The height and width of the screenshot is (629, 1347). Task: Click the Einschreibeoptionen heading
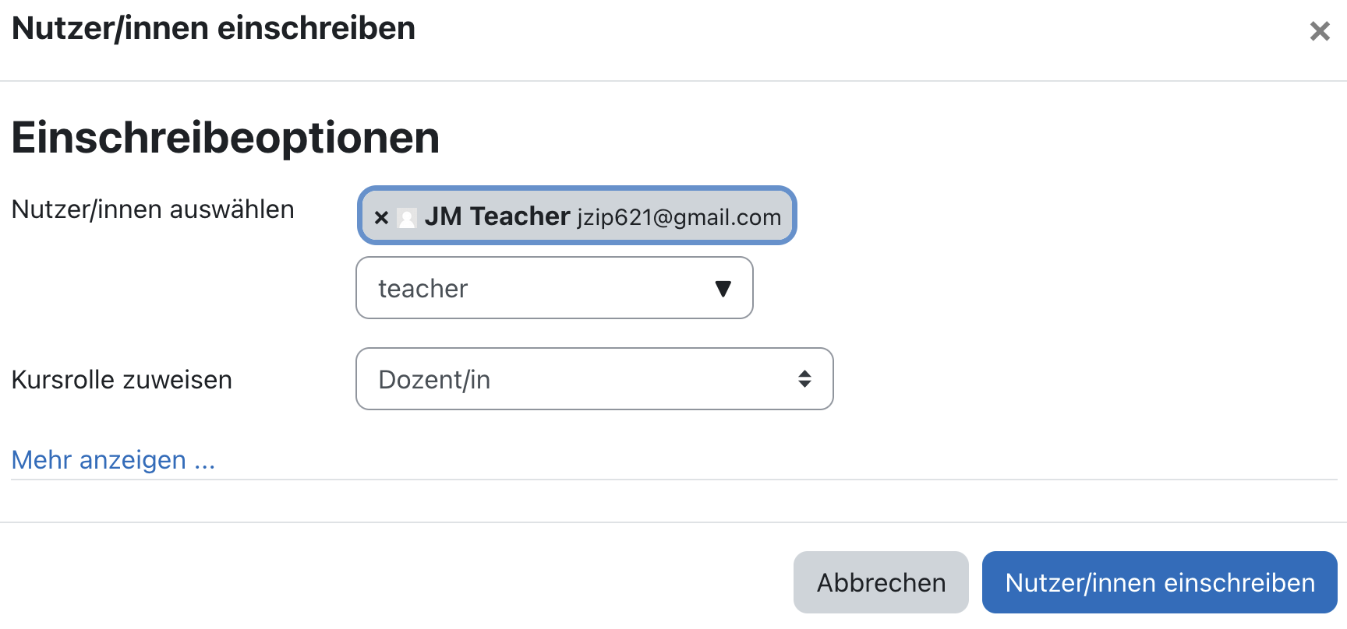(x=224, y=139)
